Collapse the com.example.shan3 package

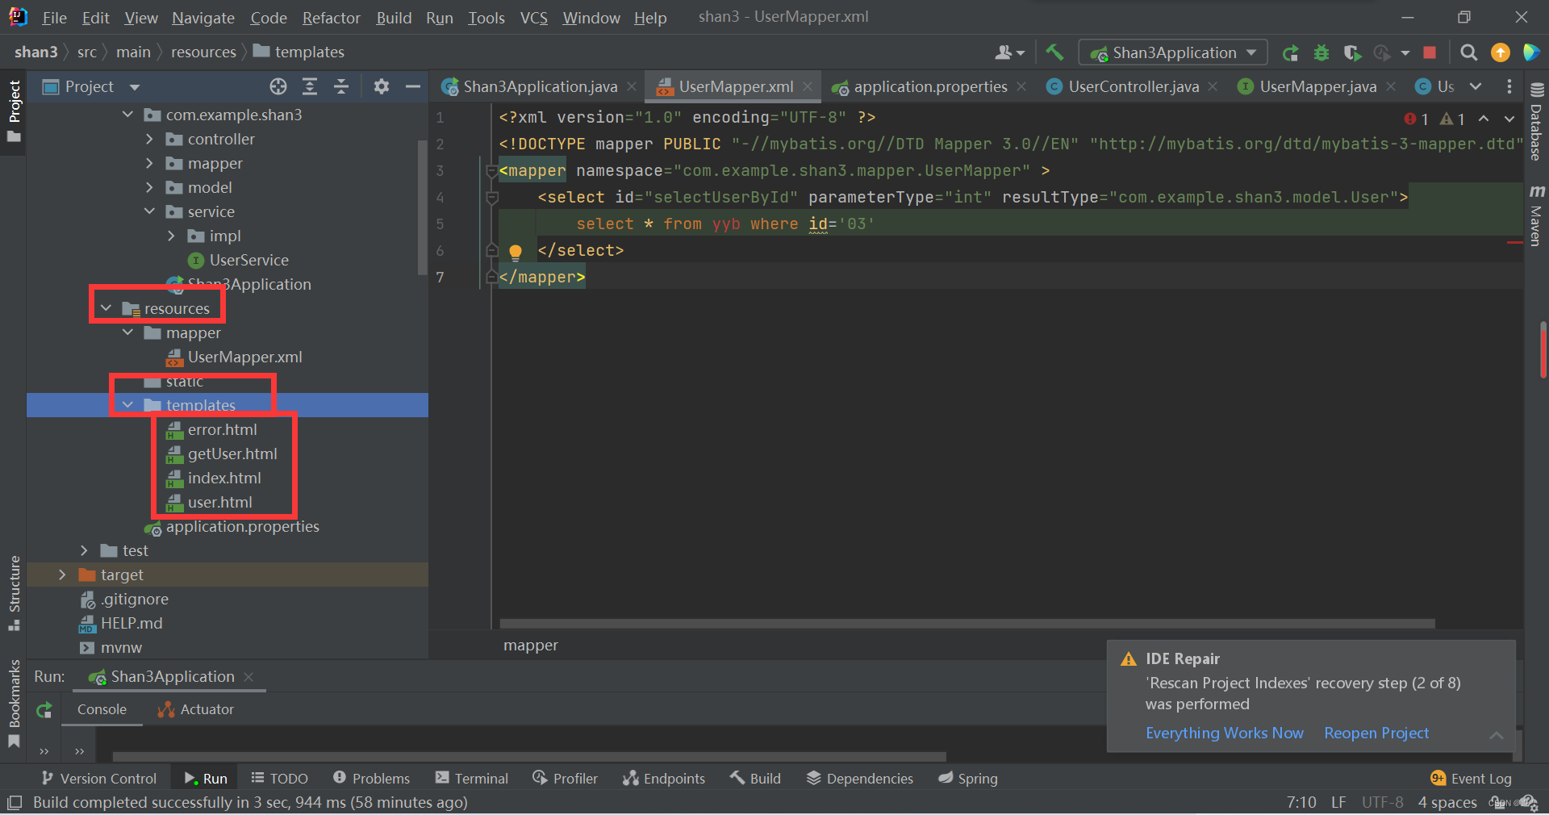coord(127,115)
